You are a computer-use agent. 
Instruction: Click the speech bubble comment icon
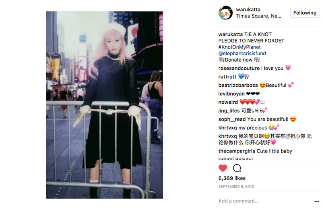pos(237,168)
